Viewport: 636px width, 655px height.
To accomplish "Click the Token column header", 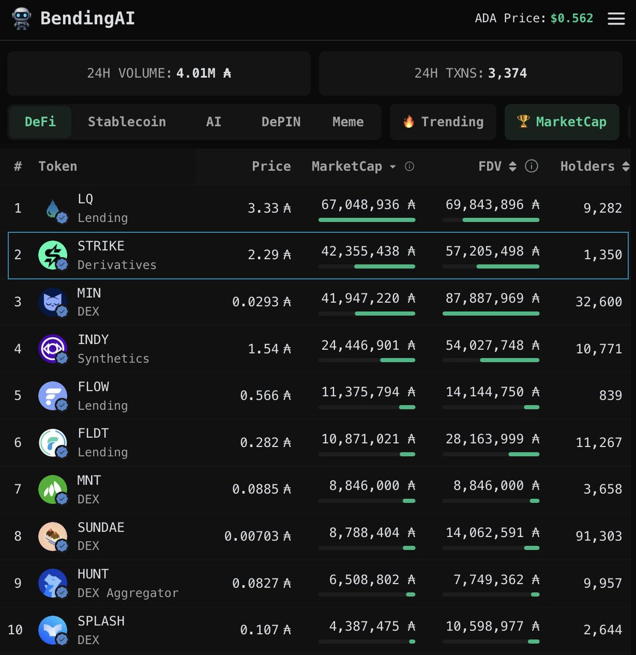I will (x=58, y=166).
